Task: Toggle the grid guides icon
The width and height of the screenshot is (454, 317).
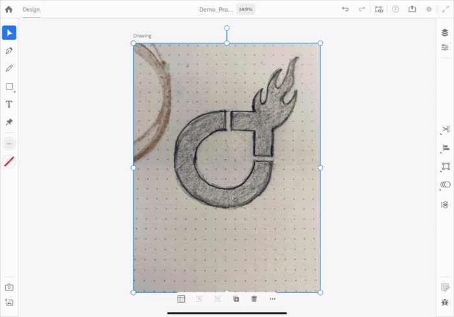Action: tap(446, 287)
